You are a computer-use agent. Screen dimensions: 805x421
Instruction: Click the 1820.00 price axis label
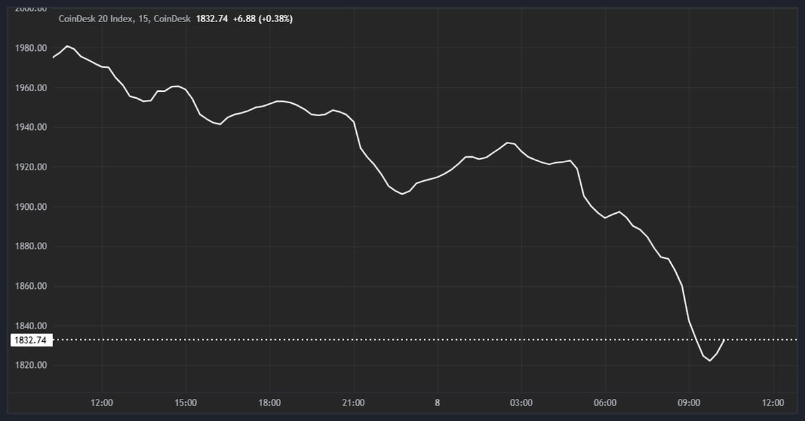point(32,365)
